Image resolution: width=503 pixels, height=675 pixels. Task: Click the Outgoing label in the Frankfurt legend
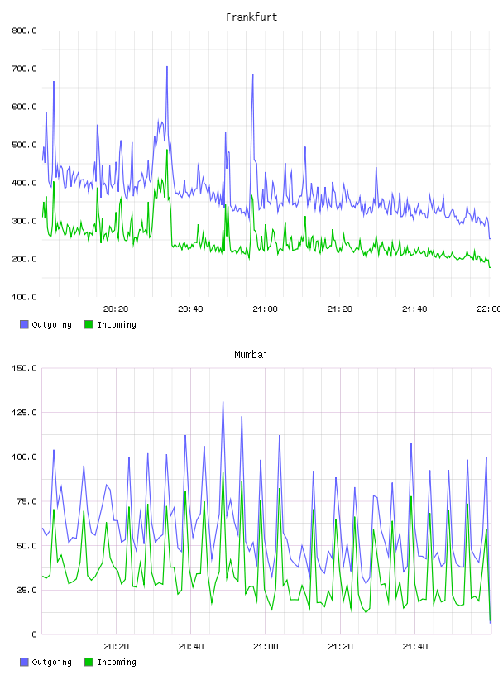tap(51, 324)
